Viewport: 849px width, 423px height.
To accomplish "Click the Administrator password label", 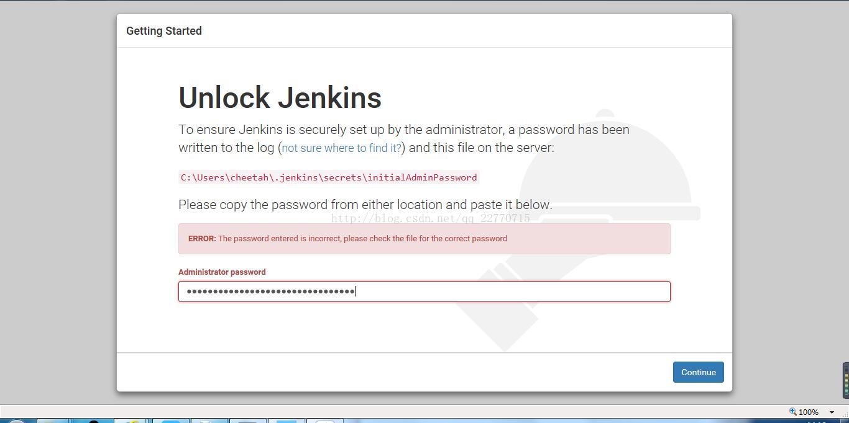I will click(x=222, y=272).
